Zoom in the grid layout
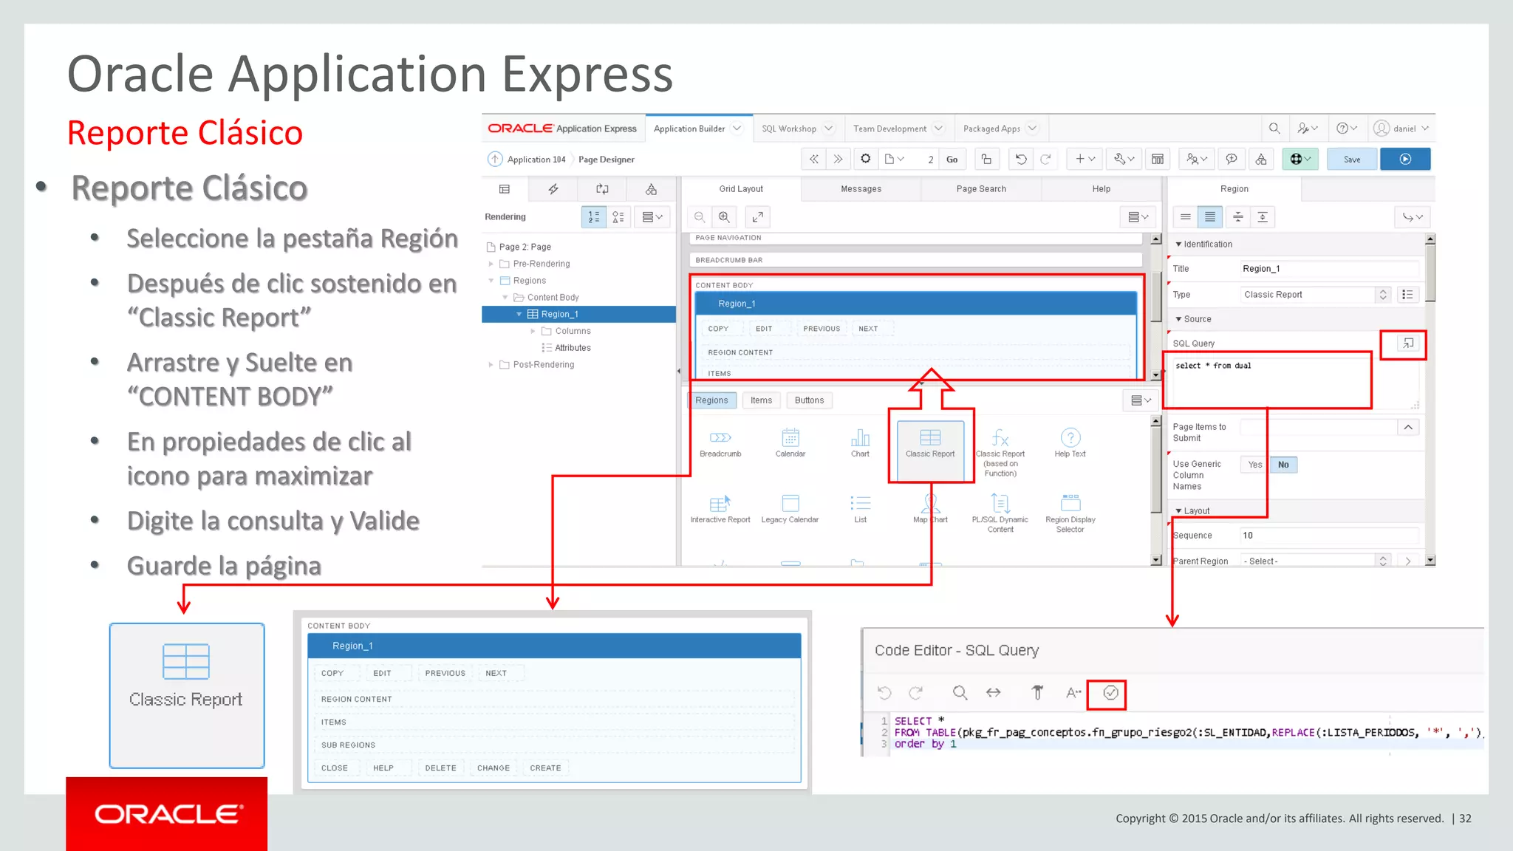Screen dimensions: 1513x851 tap(724, 217)
